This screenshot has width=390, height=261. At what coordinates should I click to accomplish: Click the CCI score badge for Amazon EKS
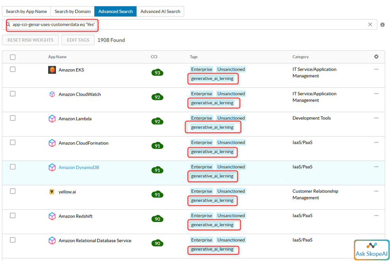point(157,73)
